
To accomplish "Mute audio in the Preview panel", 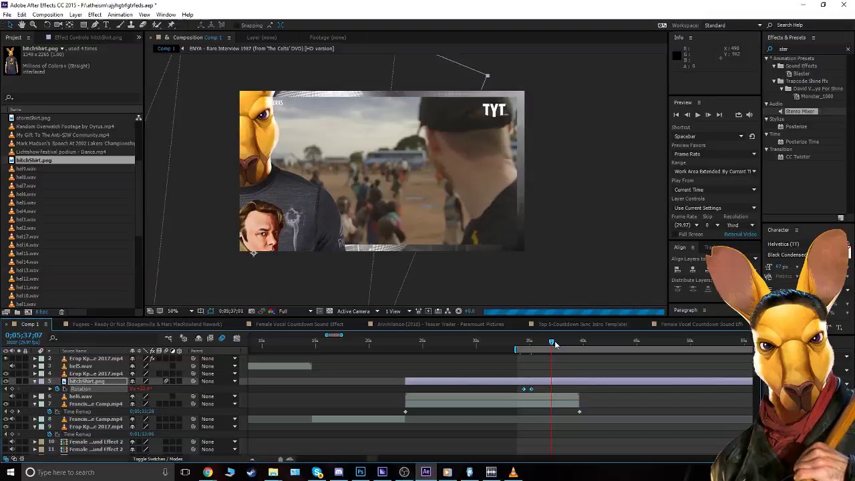I will [749, 115].
